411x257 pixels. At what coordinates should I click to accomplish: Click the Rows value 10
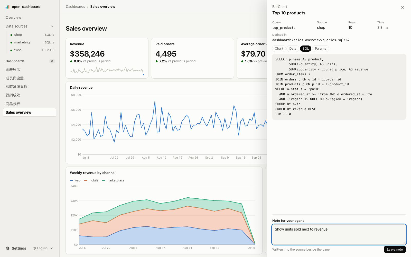click(350, 27)
